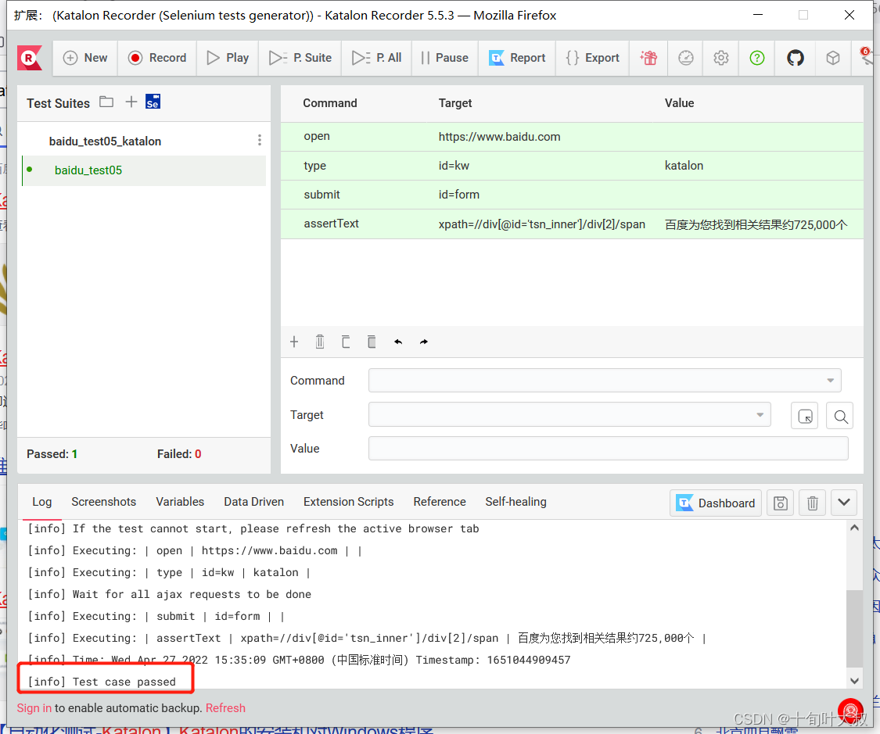Image resolution: width=880 pixels, height=734 pixels.
Task: Open the green help question mark icon
Action: point(757,58)
